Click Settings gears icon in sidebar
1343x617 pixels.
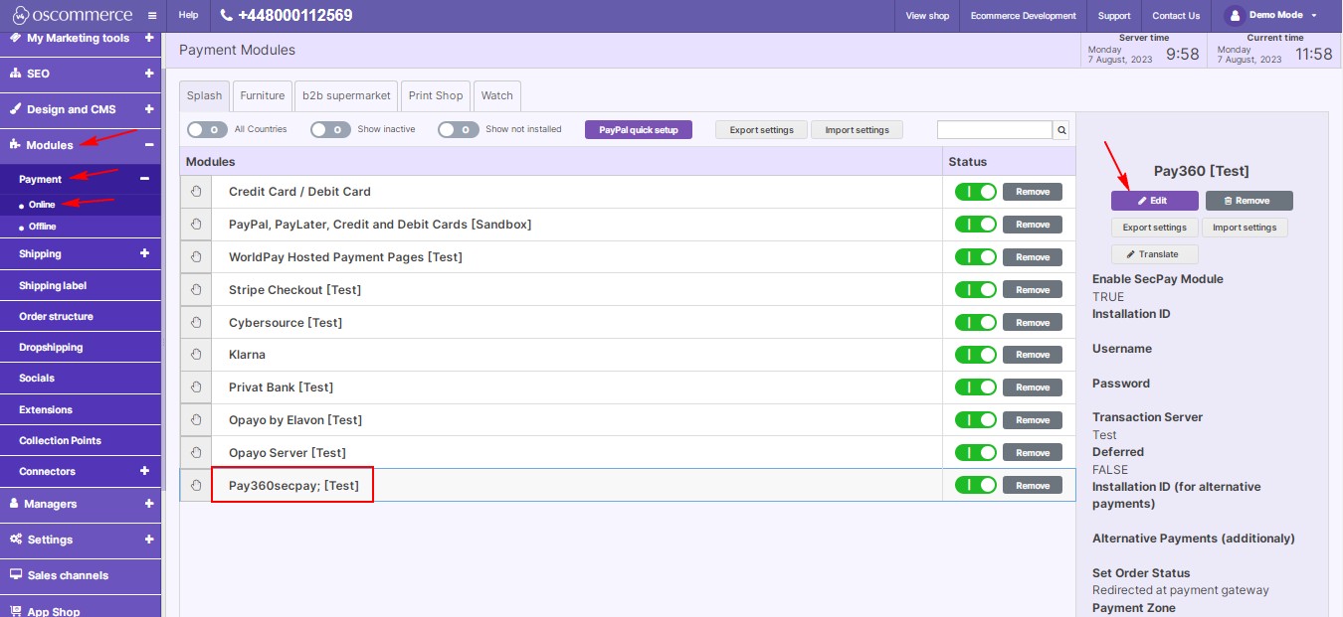[16, 540]
